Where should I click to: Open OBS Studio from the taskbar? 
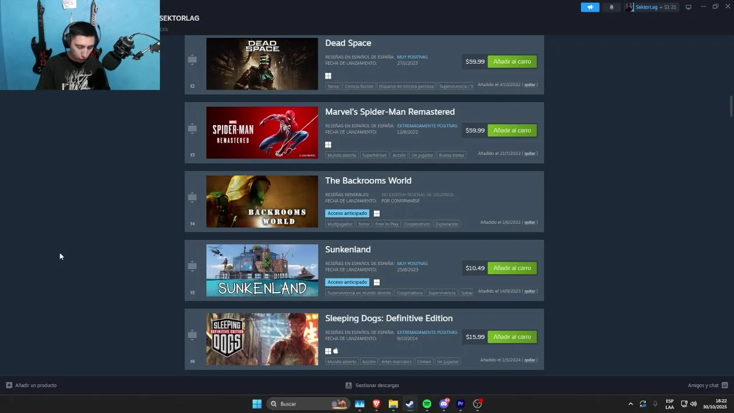(477, 404)
